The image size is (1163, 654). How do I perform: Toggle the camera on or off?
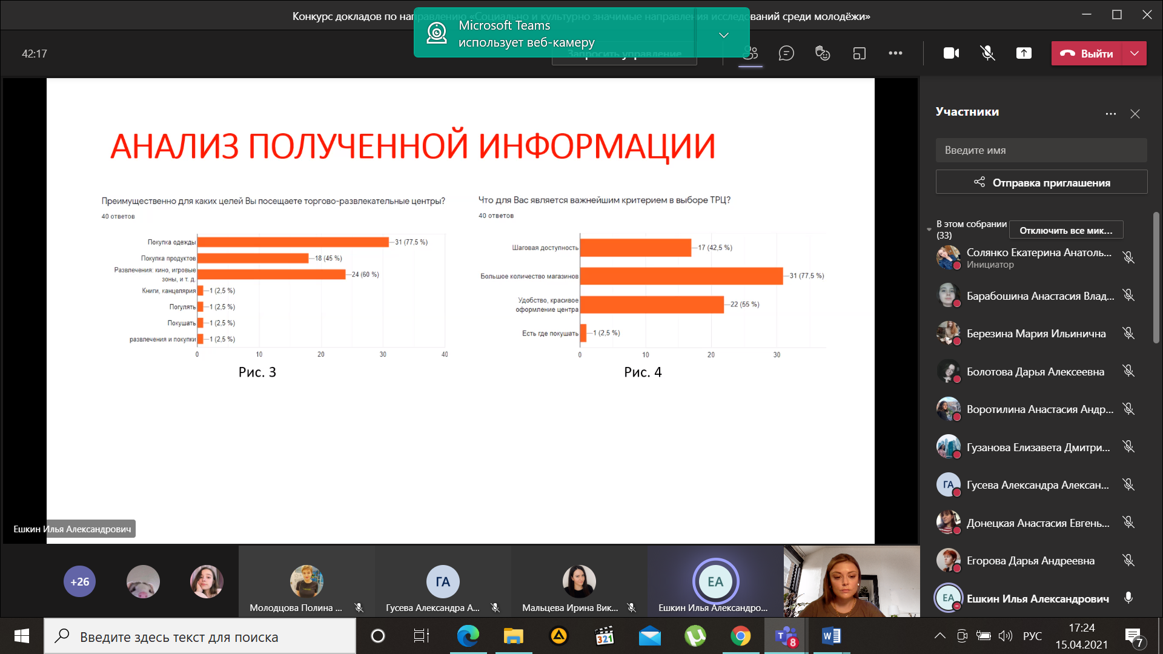tap(951, 53)
